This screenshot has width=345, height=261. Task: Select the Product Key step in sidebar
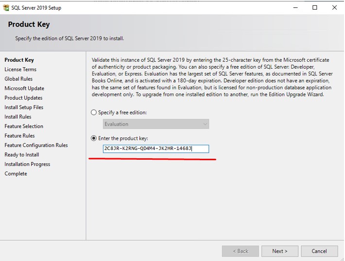[x=19, y=60]
